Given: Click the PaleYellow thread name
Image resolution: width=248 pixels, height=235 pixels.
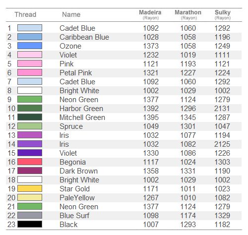Looking at the screenshot, I should click(77, 198).
